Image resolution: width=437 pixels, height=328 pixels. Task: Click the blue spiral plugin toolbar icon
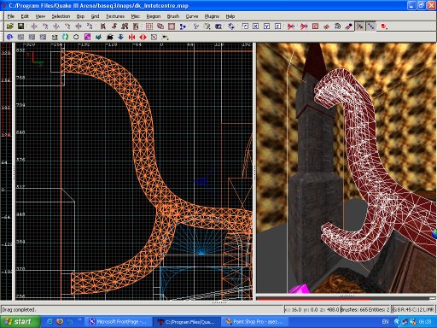tap(10, 37)
